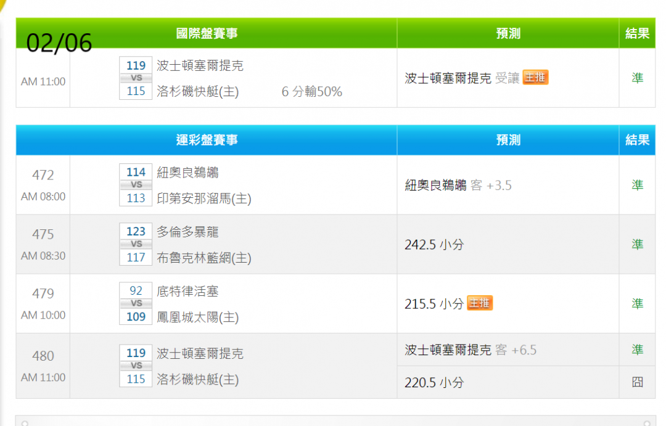
Task: Open 紐奧良鵜鶘 team in the game 472 matchup
Action: (187, 173)
